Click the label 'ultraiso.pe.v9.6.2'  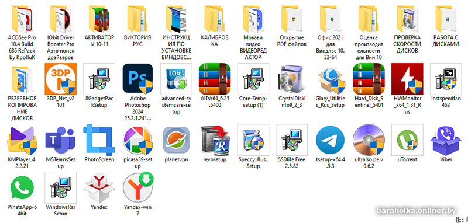coord(369,162)
